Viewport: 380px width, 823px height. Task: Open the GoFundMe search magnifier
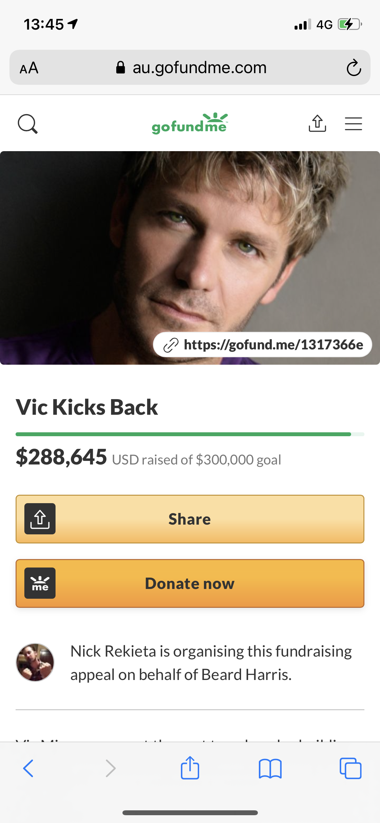28,124
